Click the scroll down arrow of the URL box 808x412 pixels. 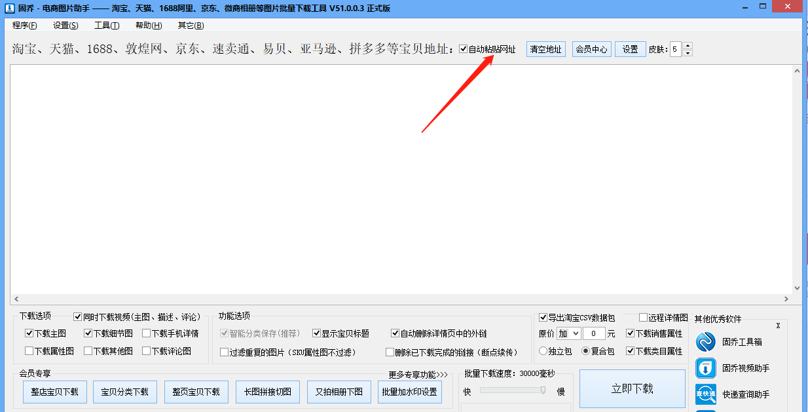(797, 288)
